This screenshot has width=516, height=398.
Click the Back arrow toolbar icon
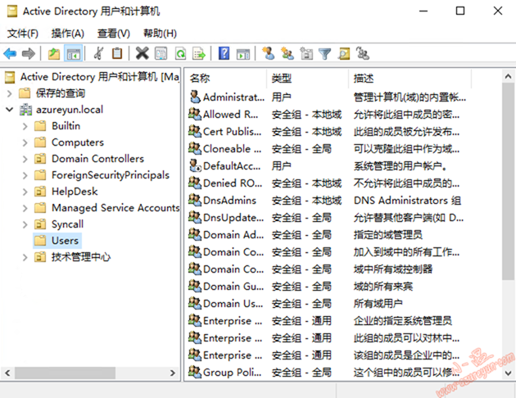(x=10, y=53)
